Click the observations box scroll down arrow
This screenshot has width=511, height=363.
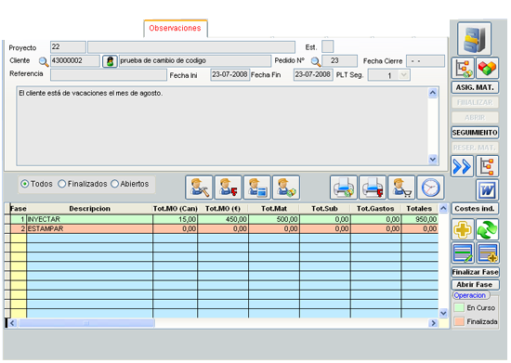click(432, 160)
